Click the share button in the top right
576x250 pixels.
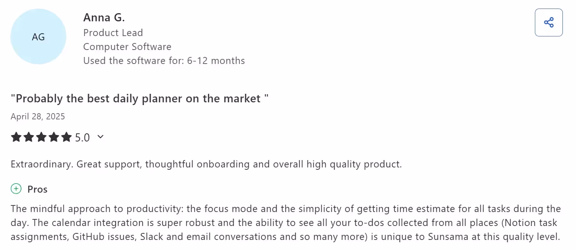pyautogui.click(x=548, y=22)
